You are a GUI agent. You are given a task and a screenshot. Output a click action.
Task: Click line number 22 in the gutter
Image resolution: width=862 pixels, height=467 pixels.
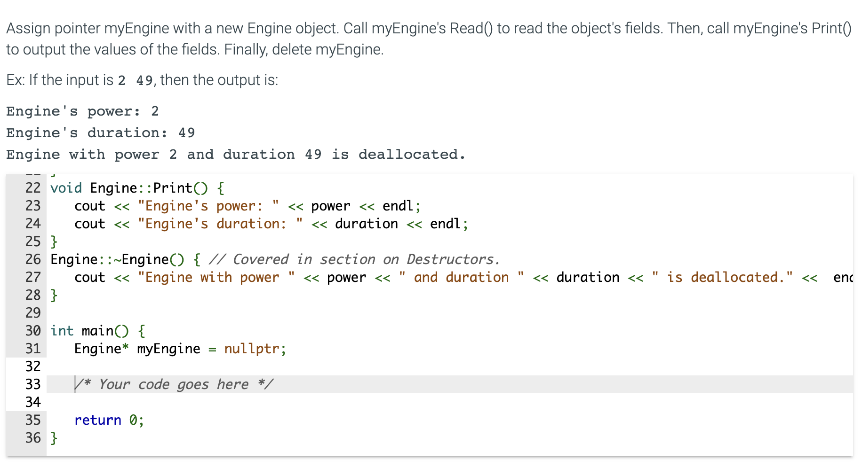coord(32,187)
